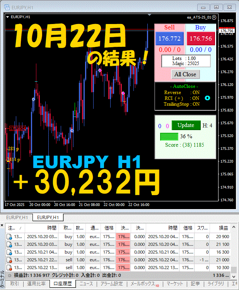Select the active second EURJPY,H1 chart tab
The image size is (239, 290).
click(48, 218)
